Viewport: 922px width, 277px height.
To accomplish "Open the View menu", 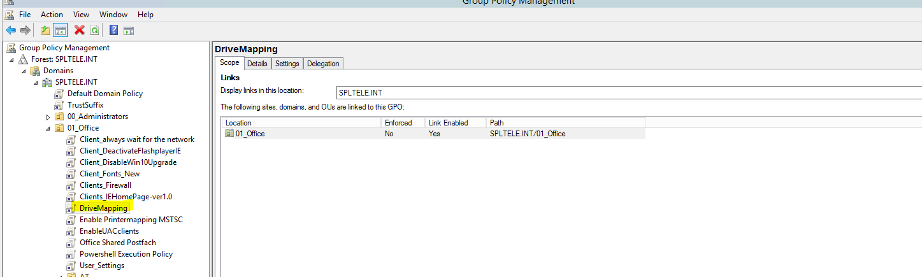I will point(81,14).
